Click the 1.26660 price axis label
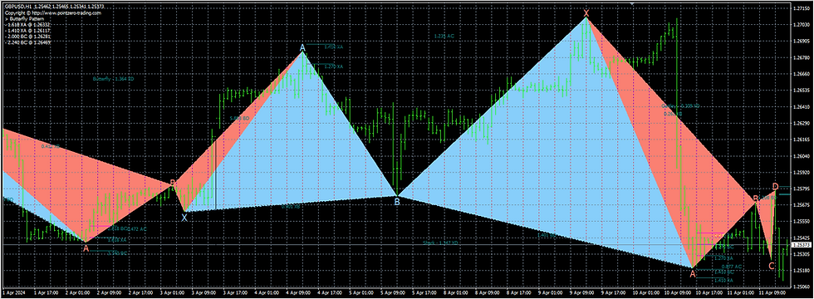The image size is (814, 299). pos(802,74)
